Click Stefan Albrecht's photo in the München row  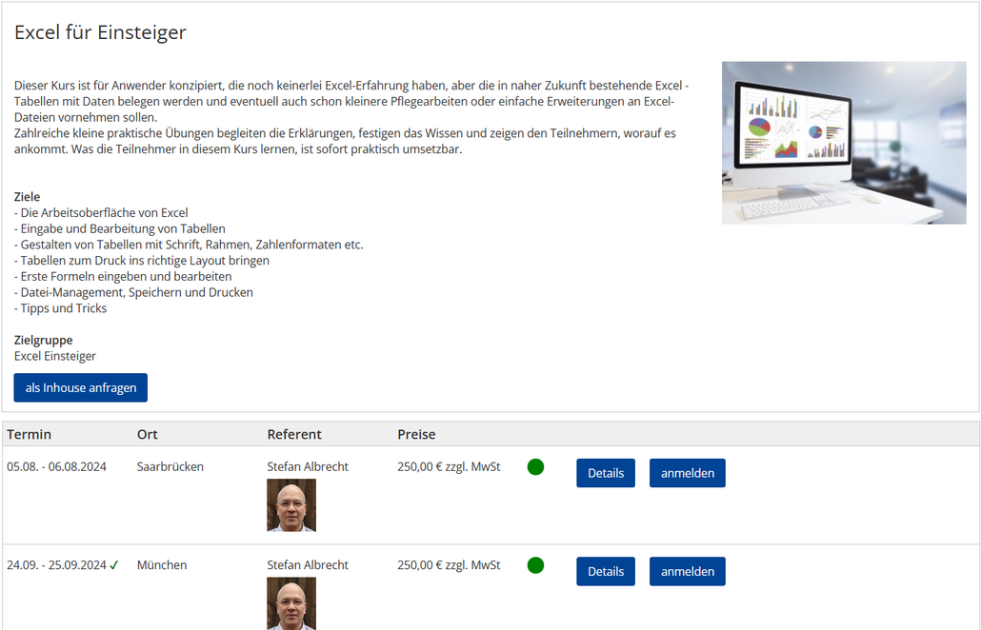click(x=291, y=603)
